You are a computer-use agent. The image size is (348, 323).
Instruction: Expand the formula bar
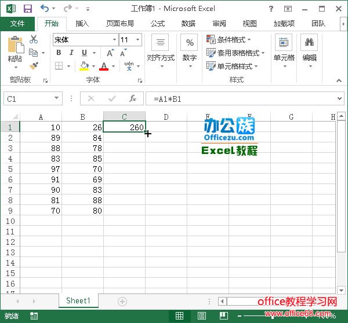339,98
